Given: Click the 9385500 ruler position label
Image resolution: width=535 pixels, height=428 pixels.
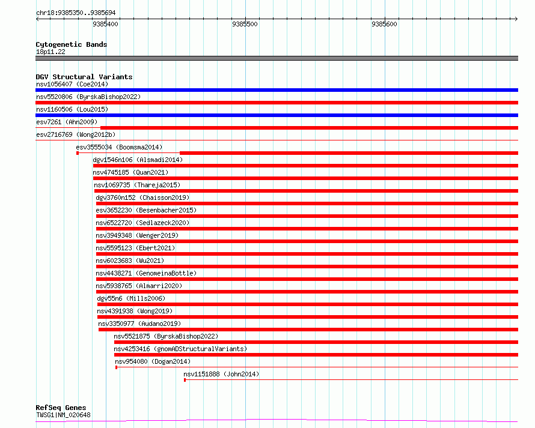Looking at the screenshot, I should (x=245, y=24).
